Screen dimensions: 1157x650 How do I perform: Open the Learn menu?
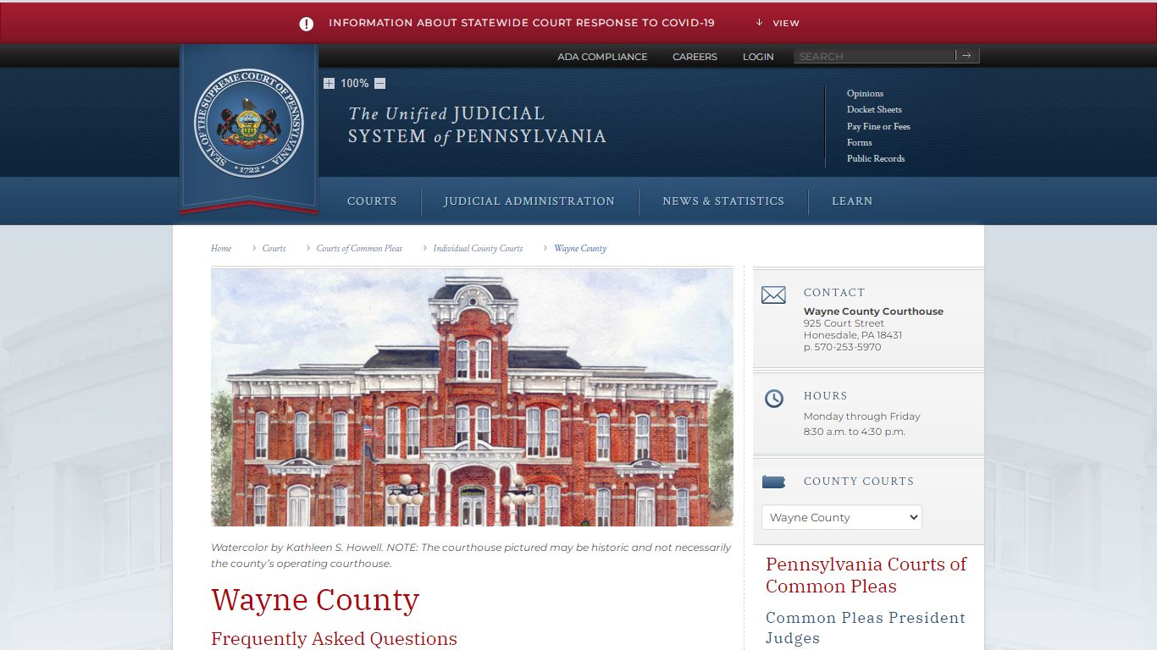click(x=852, y=201)
